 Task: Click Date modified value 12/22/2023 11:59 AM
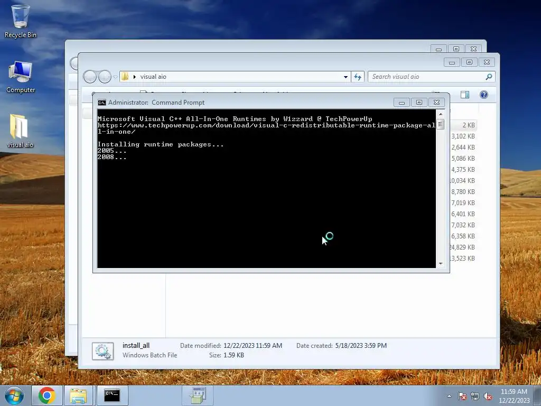[x=253, y=346]
